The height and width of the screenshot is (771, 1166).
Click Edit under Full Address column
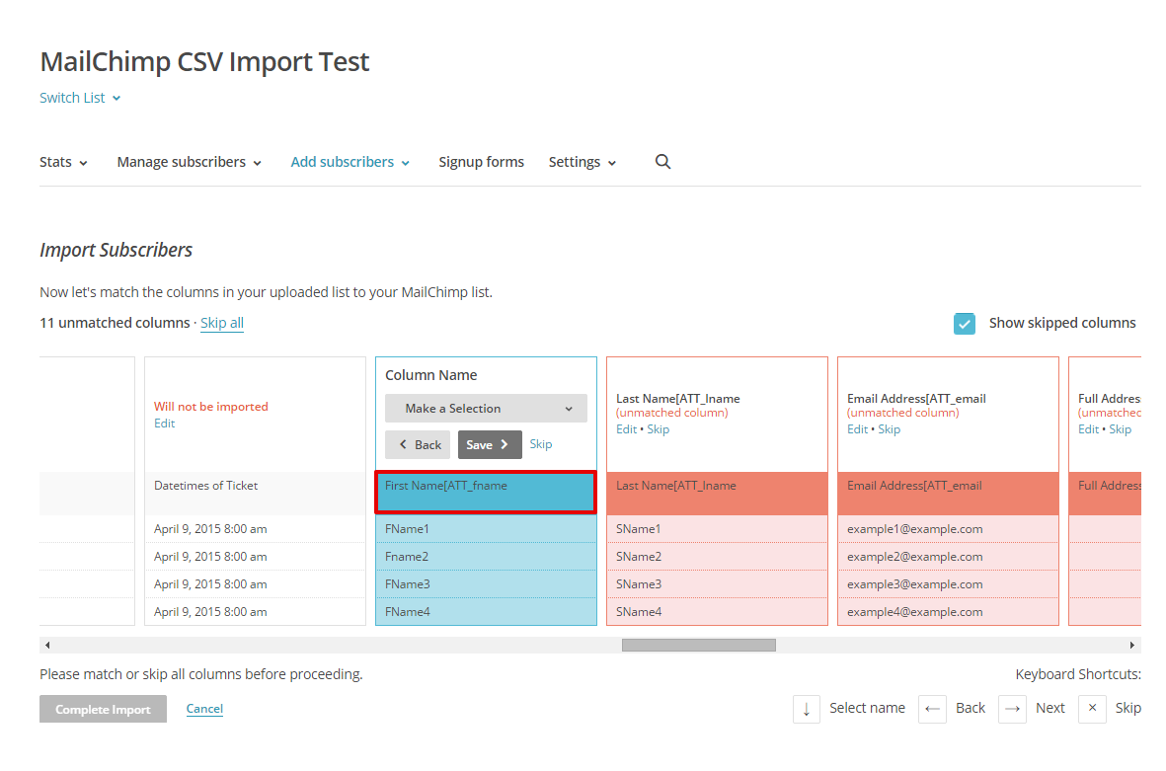point(1089,429)
